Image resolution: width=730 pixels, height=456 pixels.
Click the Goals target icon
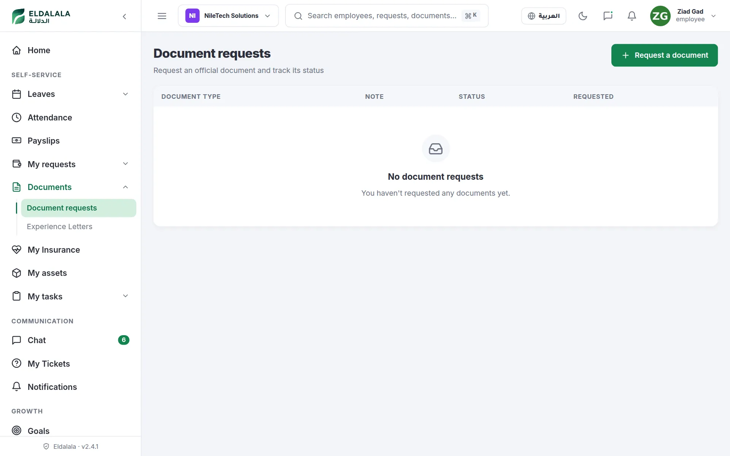[16, 431]
